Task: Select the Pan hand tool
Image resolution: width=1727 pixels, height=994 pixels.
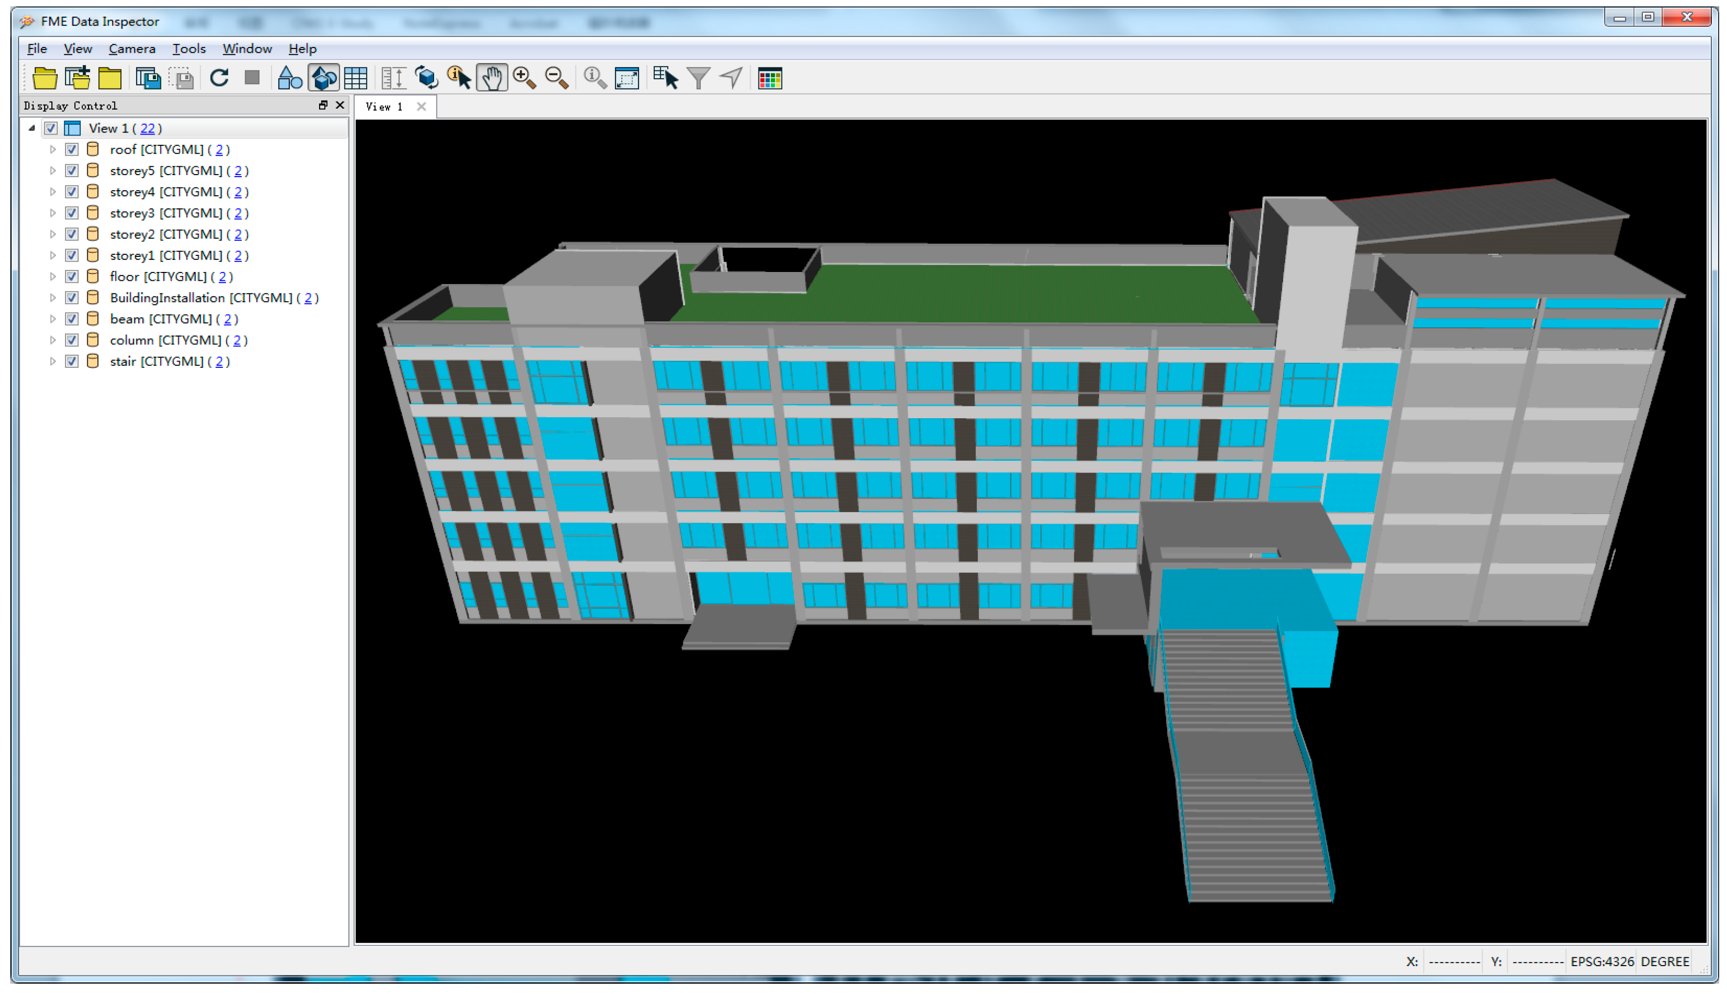Action: click(492, 78)
